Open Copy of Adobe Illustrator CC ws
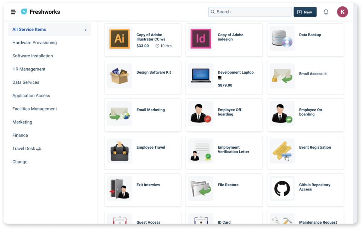 point(151,37)
